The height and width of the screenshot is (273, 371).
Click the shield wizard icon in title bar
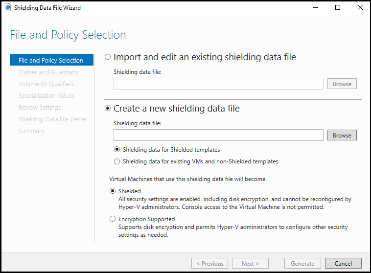tap(8, 8)
